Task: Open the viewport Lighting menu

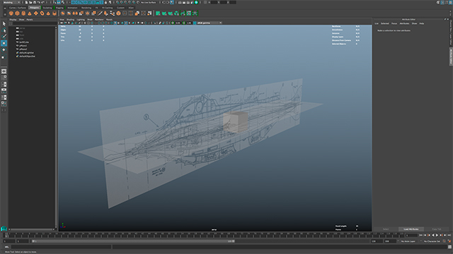Action: pos(81,20)
